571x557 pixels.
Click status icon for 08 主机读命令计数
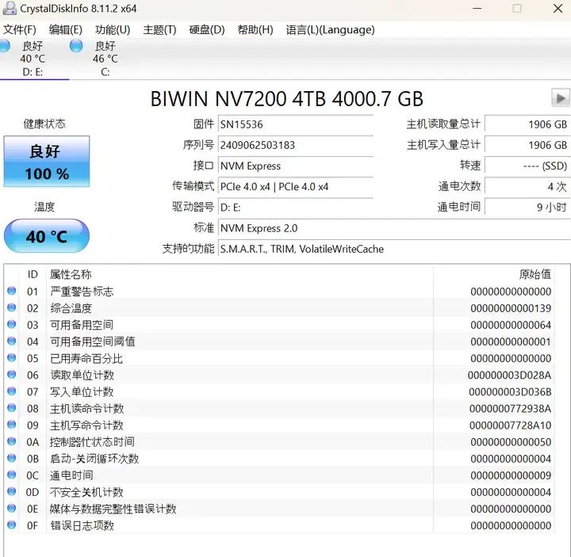click(12, 408)
